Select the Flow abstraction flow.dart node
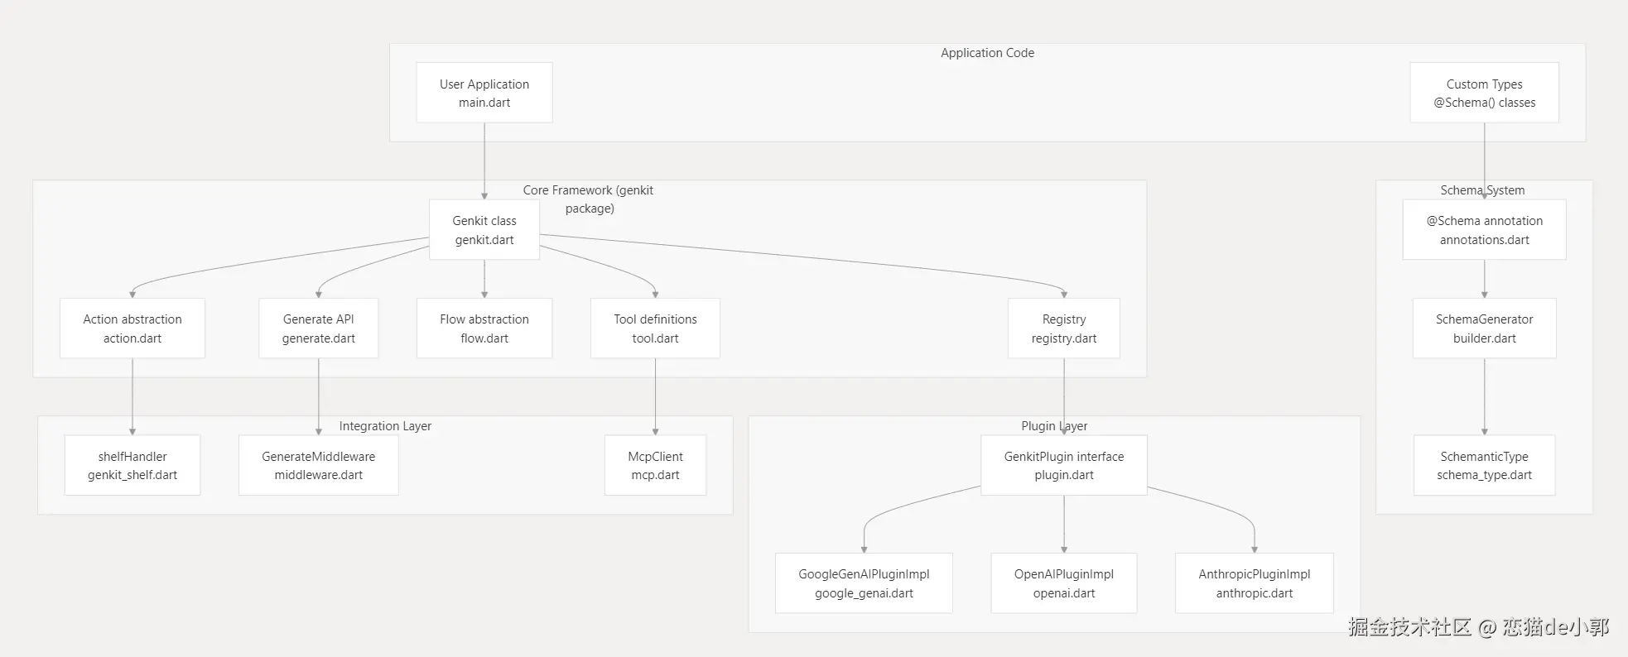Image resolution: width=1628 pixels, height=657 pixels. [x=484, y=328]
